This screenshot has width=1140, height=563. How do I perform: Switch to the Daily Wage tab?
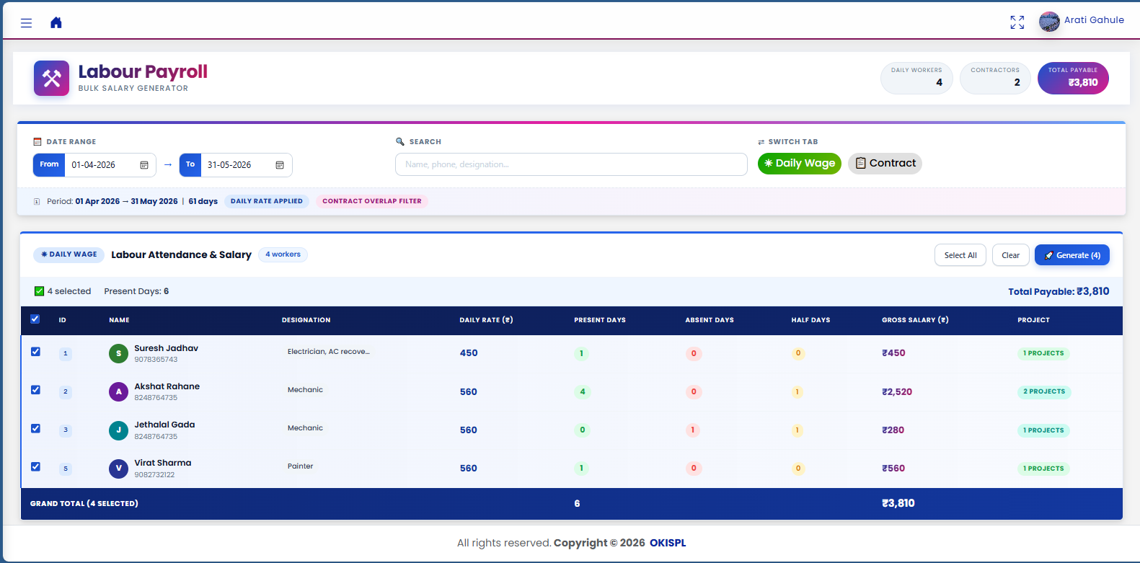tap(799, 164)
